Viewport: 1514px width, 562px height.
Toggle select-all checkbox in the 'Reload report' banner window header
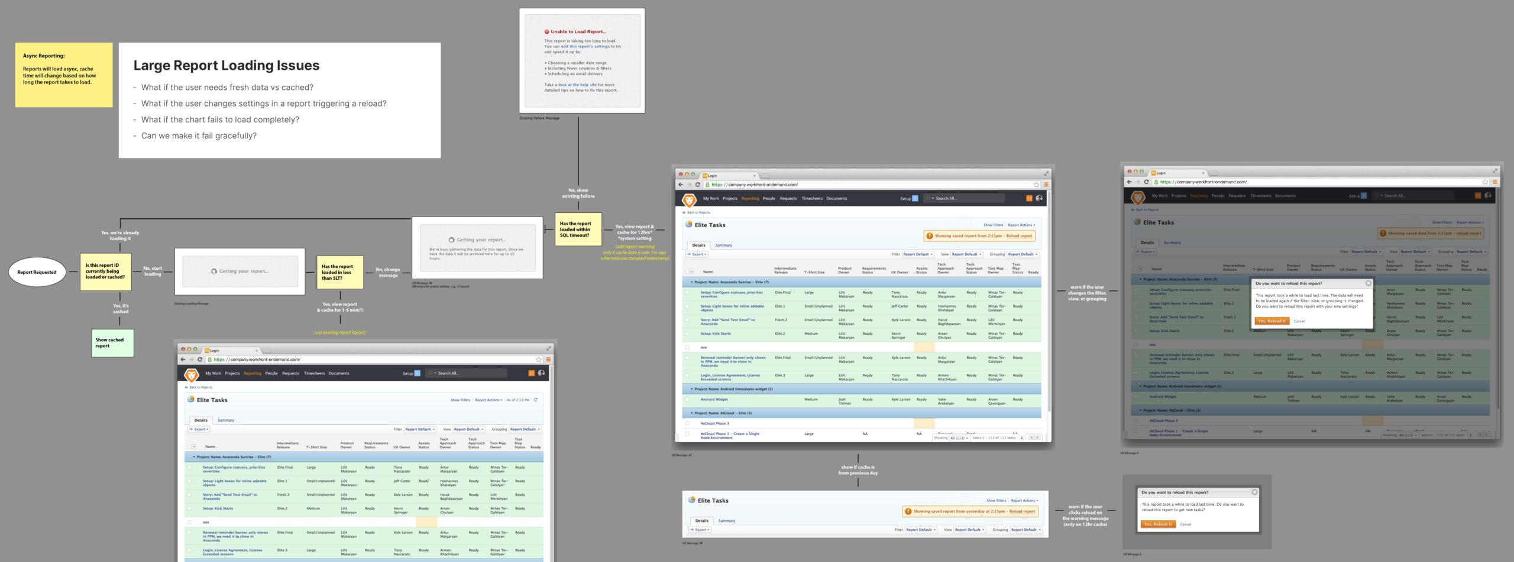[687, 272]
